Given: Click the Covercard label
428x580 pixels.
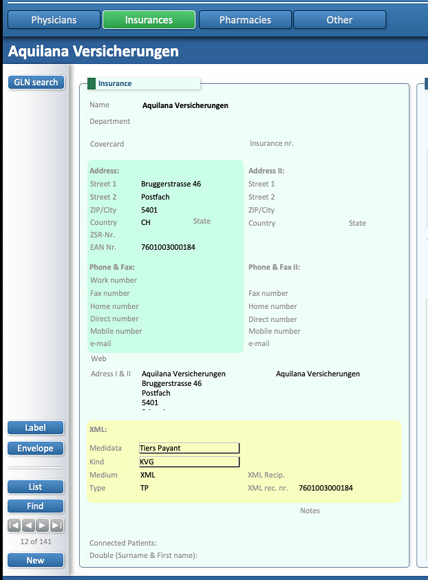Looking at the screenshot, I should (x=107, y=144).
